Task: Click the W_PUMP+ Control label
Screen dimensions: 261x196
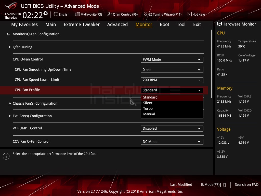Action: point(27,128)
